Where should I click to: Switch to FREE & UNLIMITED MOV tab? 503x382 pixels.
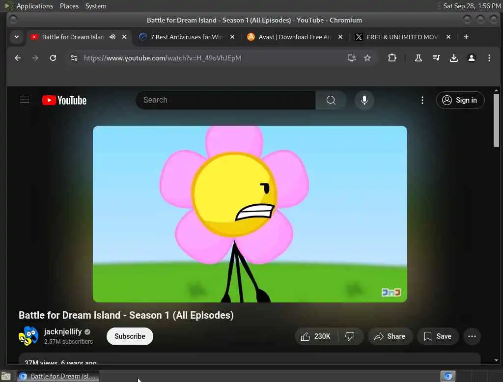[x=402, y=37]
